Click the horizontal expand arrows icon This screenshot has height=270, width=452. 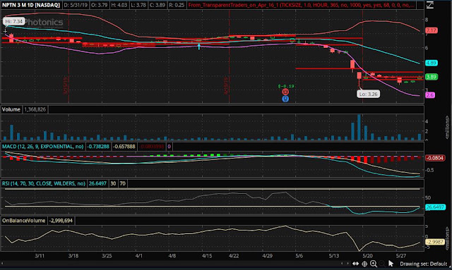pos(355,264)
